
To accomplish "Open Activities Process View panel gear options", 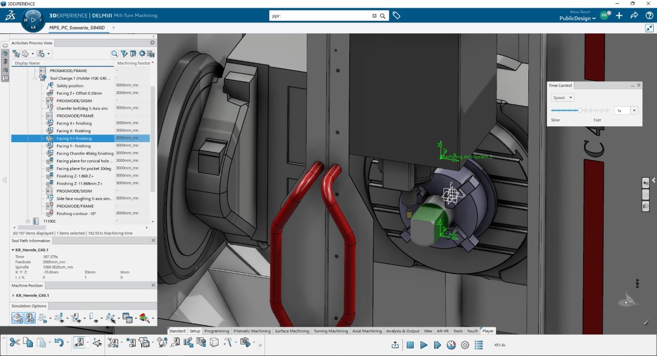I will click(x=152, y=43).
